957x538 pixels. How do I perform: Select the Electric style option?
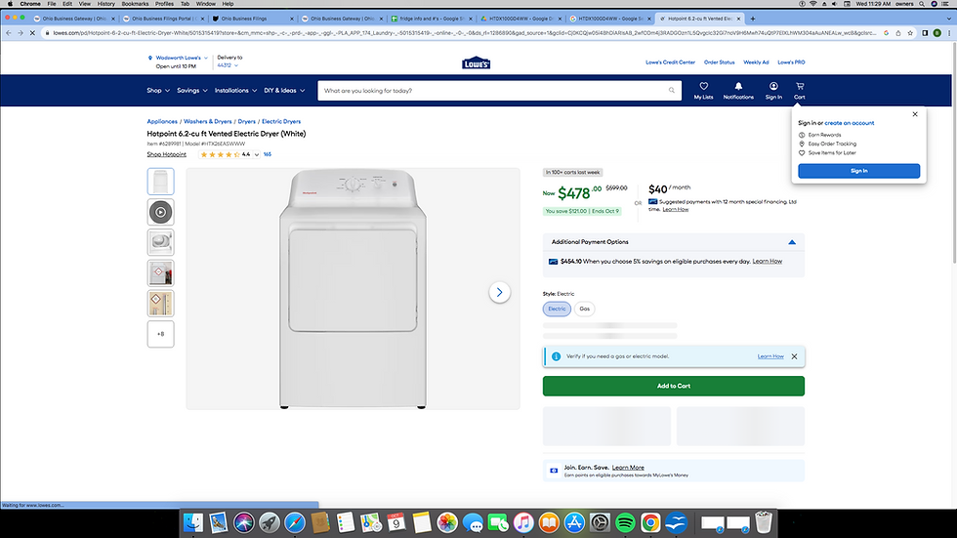click(x=557, y=309)
